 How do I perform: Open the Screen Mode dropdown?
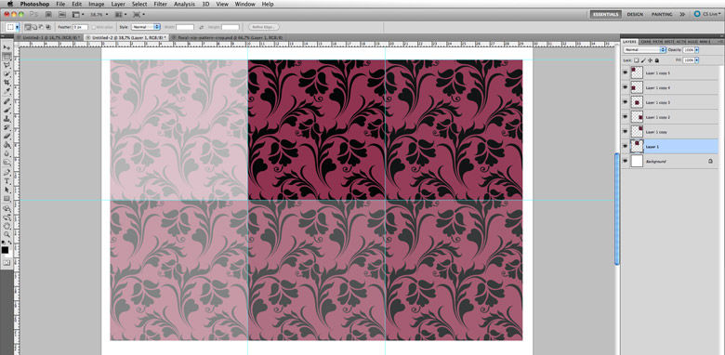(138, 14)
